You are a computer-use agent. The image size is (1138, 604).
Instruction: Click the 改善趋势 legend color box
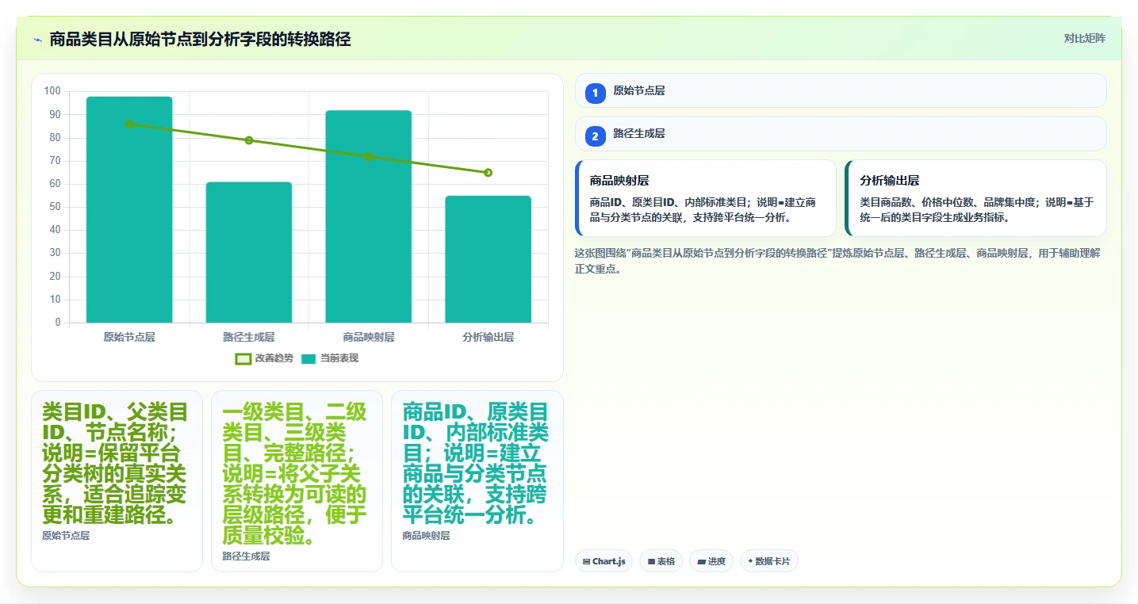click(x=243, y=358)
